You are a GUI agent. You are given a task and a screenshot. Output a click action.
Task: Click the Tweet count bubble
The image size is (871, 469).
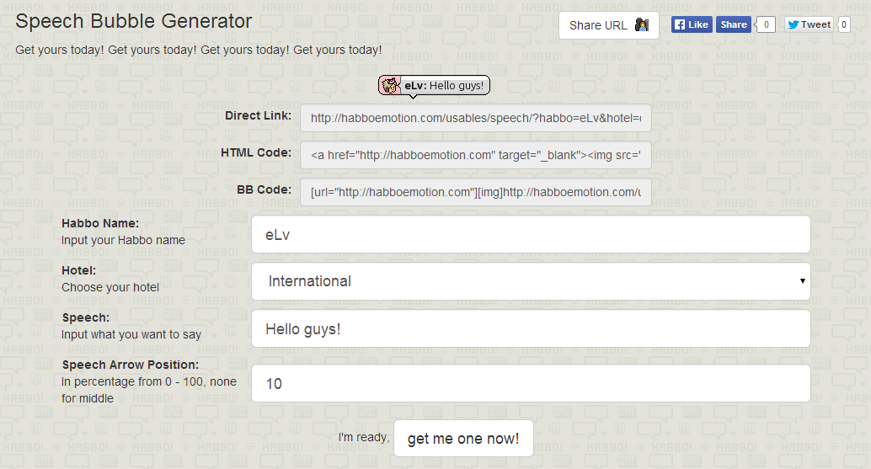pos(844,24)
